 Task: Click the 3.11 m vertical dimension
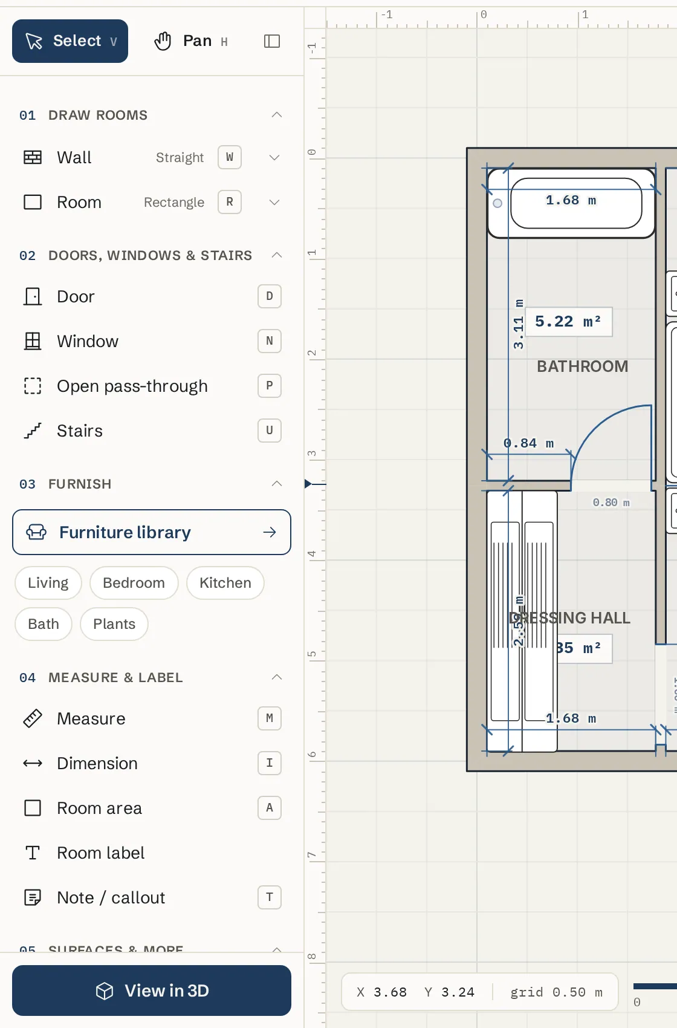tap(519, 324)
